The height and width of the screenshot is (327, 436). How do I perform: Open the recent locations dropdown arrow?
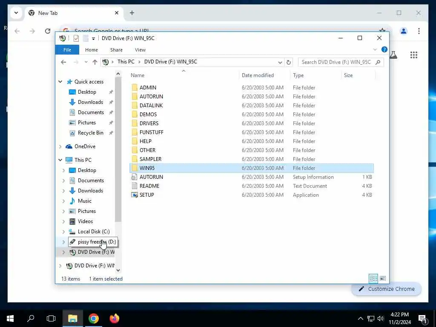pos(86,62)
